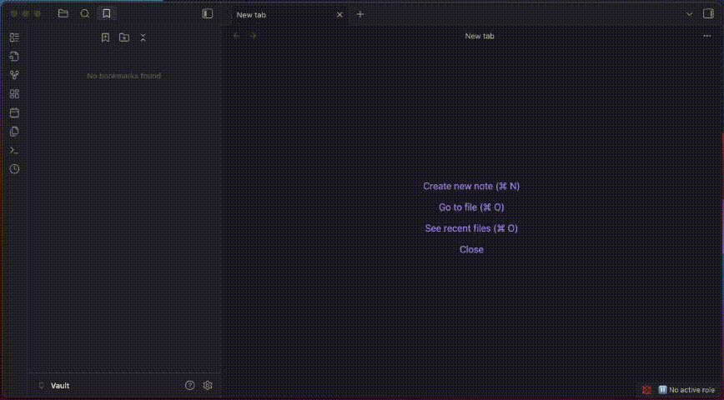Open the help question mark icon
This screenshot has width=724, height=400.
190,385
